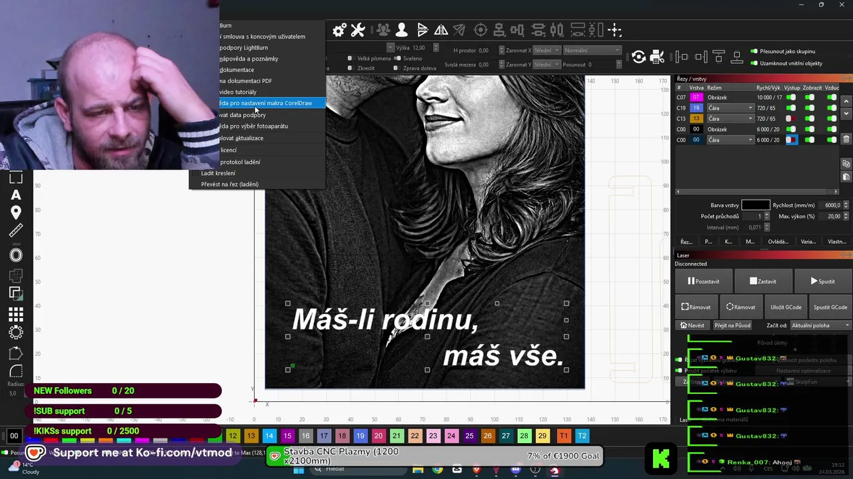Select the Boolean overlap squares tool

(16, 292)
